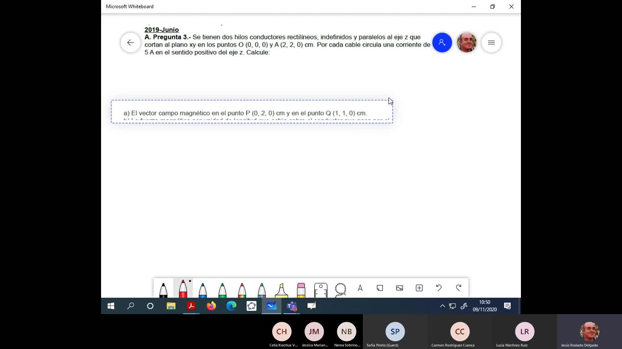Screen dimensions: 622x349
Task: Select the black pen tool
Action: point(163,289)
